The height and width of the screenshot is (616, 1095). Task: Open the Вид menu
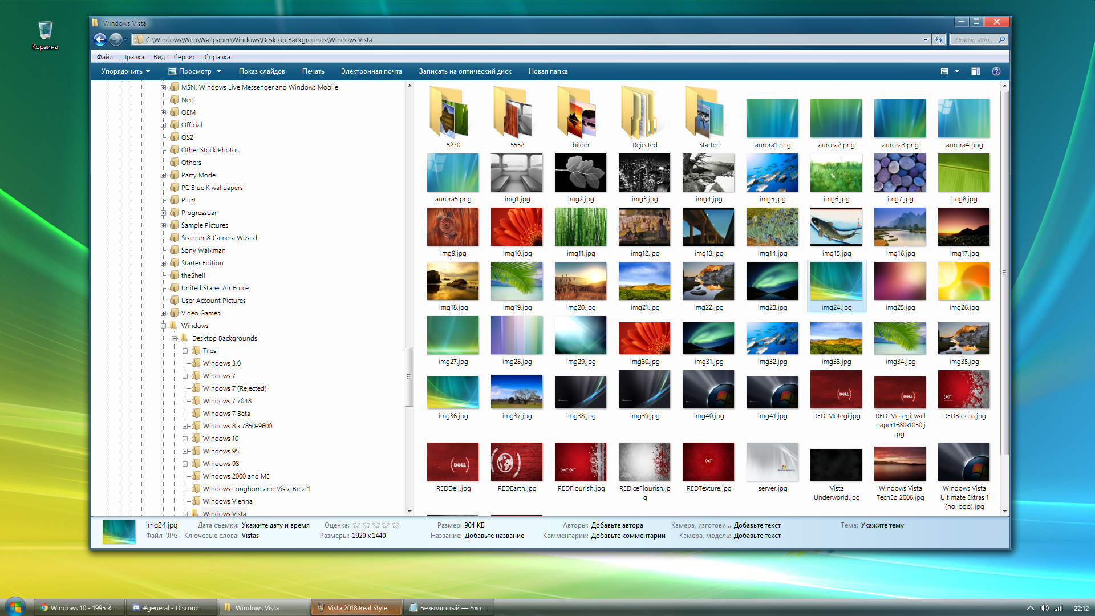point(159,57)
